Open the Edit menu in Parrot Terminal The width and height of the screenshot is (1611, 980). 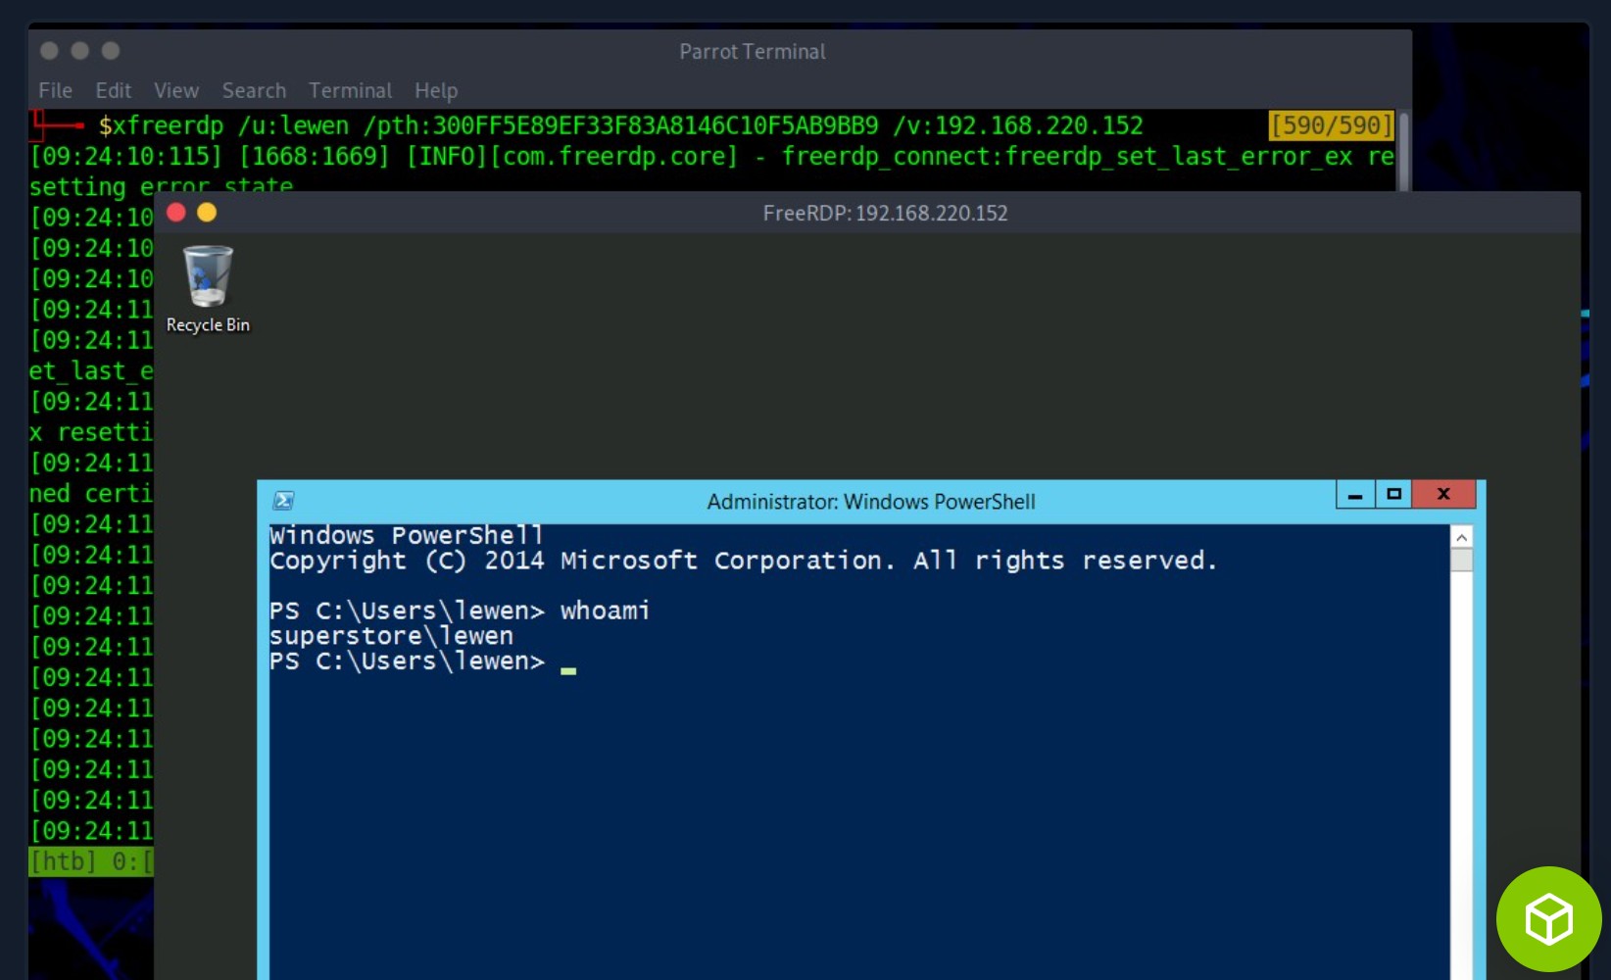114,90
